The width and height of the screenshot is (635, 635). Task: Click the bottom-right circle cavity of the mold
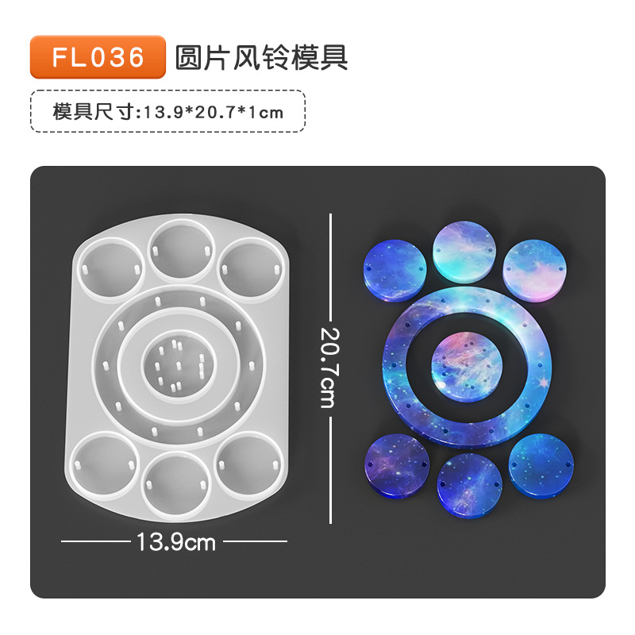248,464
